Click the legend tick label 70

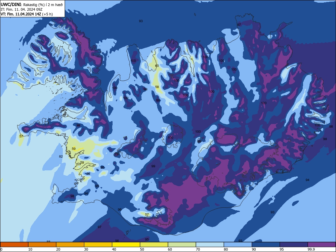pos(198,249)
